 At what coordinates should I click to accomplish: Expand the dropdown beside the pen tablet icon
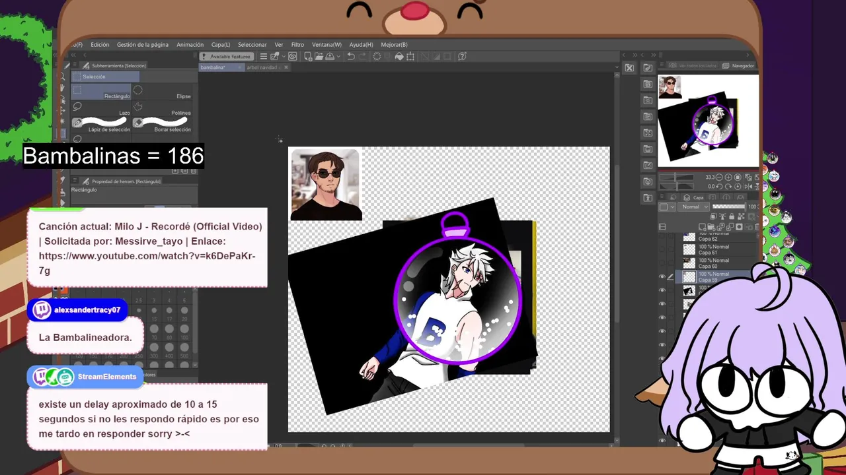284,56
